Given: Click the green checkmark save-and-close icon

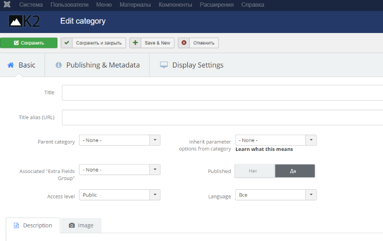Looking at the screenshot, I should click(67, 43).
